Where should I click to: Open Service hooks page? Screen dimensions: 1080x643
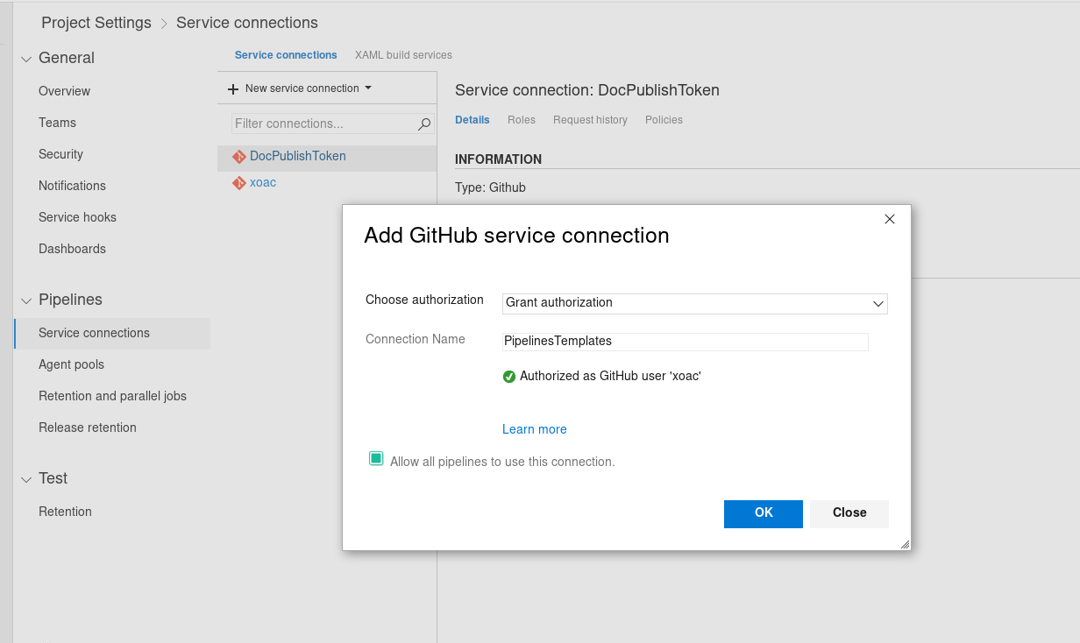pos(77,217)
